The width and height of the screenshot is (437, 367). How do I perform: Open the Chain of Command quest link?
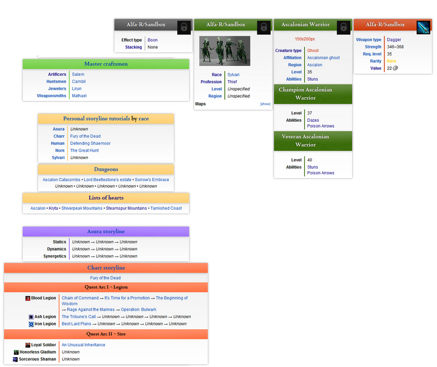[80, 298]
